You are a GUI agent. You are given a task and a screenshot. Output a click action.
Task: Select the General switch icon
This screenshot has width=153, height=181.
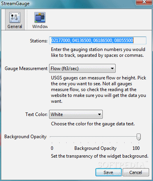15,18
